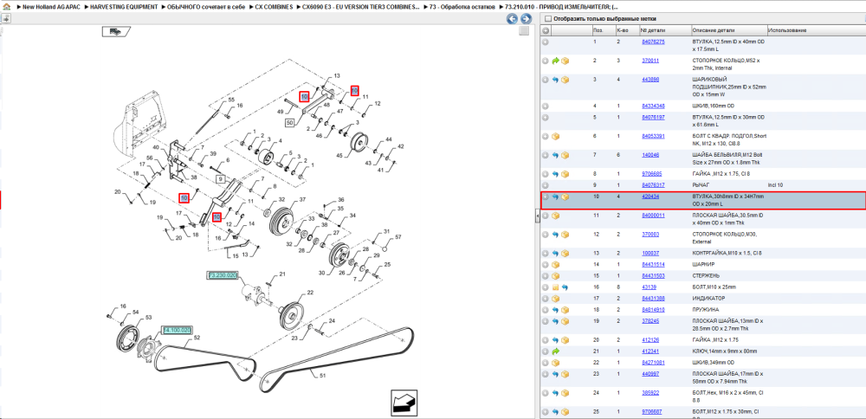Click 'Описание детали' column header
866x419 pixels.
729,30
